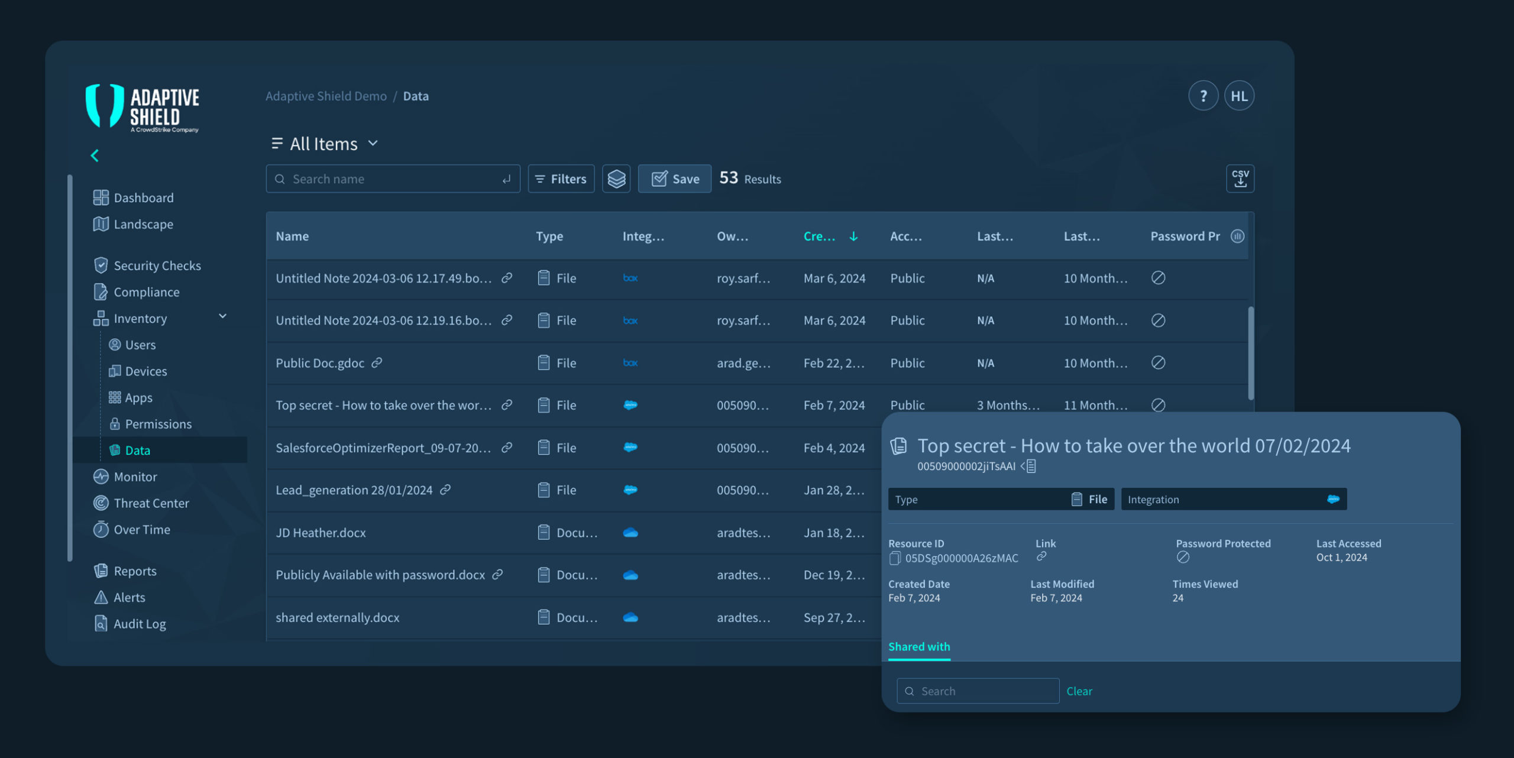The image size is (1514, 758).
Task: Navigate to Compliance
Action: point(137,293)
